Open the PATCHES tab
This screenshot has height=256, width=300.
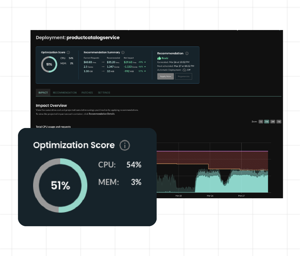[87, 93]
